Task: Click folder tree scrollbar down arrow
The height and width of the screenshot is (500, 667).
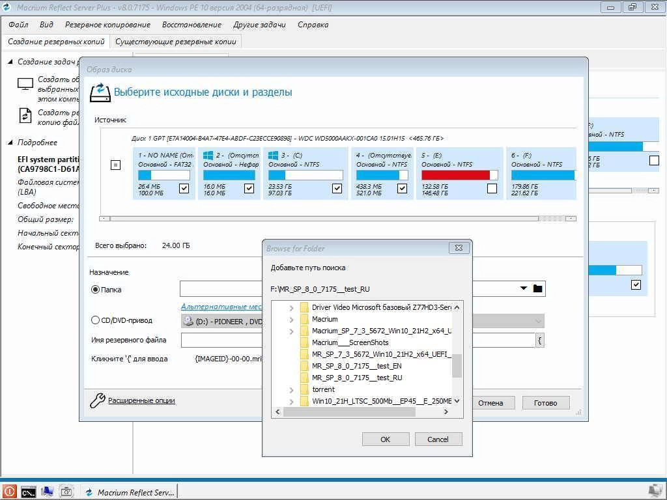Action: [457, 401]
